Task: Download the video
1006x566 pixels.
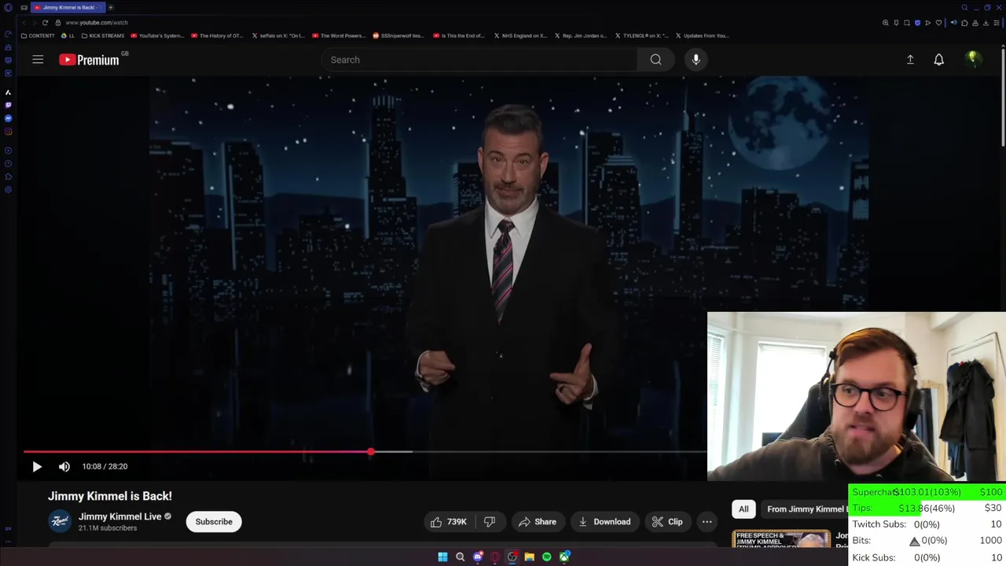Action: (604, 522)
